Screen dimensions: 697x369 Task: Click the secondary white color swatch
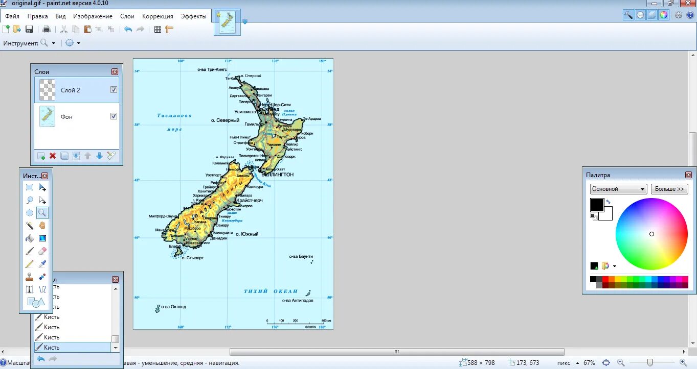click(606, 214)
